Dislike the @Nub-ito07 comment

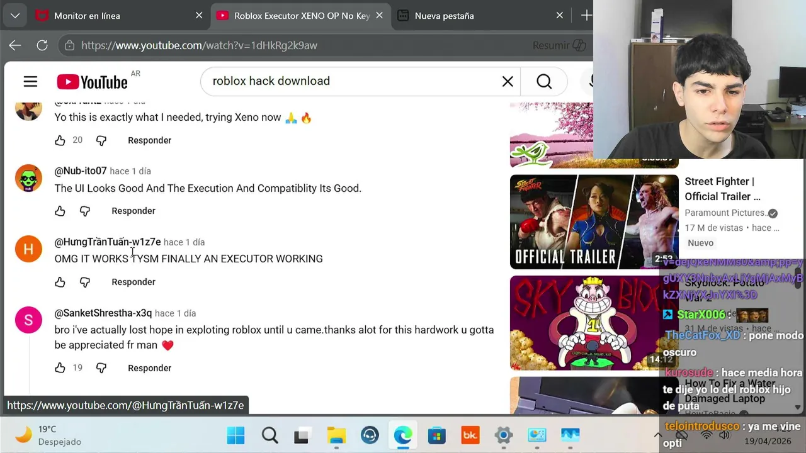pos(85,211)
